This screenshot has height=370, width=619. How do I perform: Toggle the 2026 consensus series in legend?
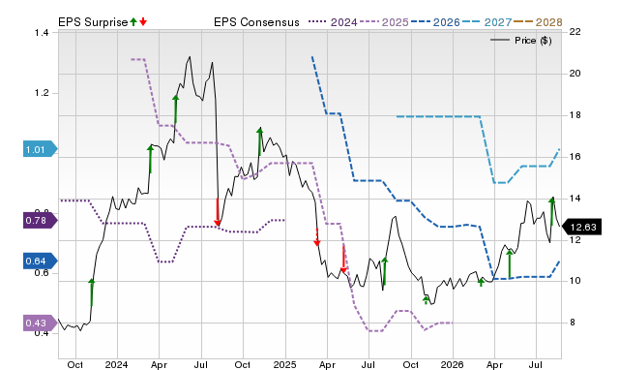(x=435, y=22)
